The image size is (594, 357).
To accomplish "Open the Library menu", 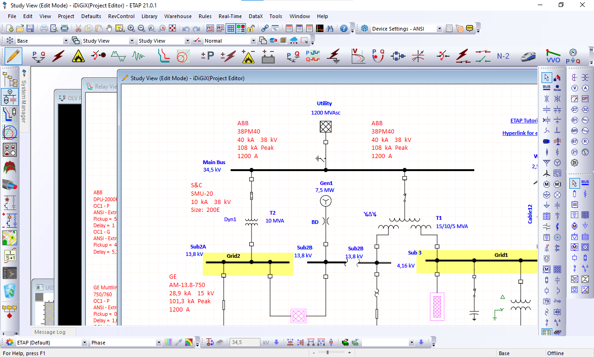I will point(149,16).
